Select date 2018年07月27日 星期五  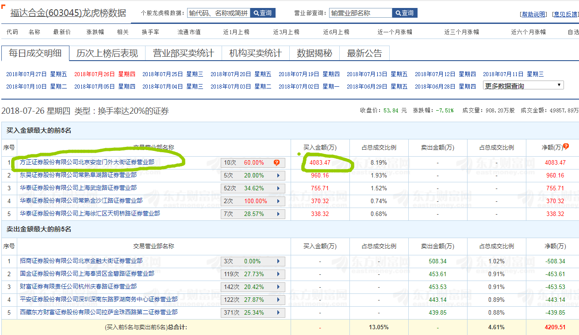coord(37,74)
